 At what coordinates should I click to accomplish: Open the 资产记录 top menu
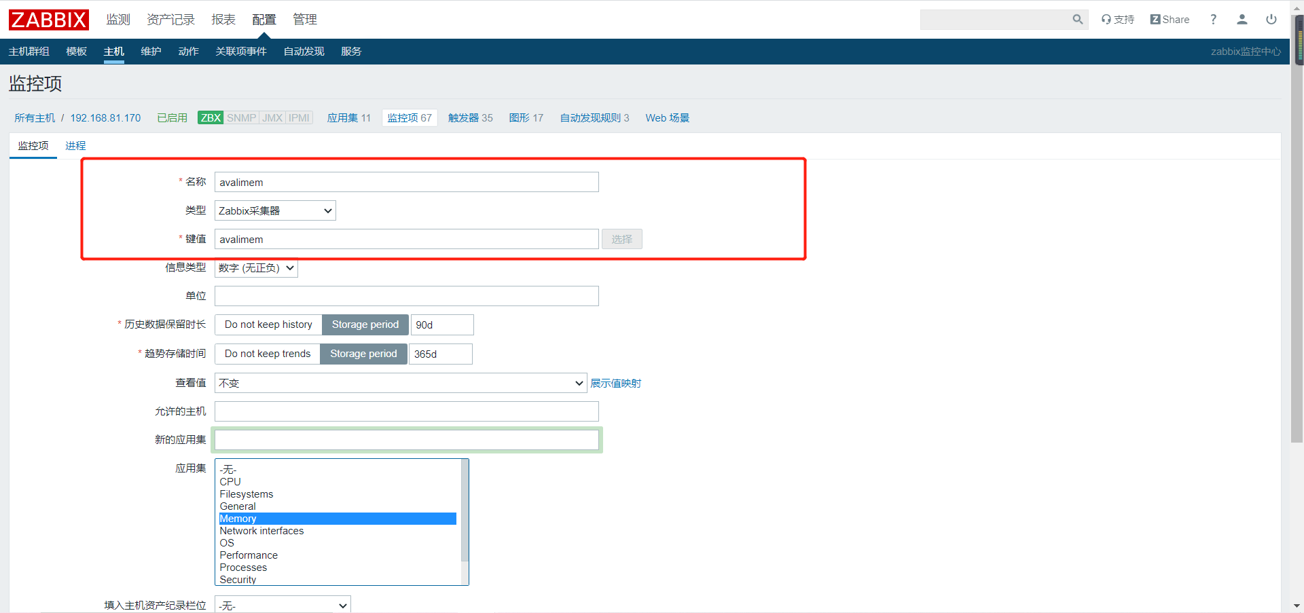point(171,20)
